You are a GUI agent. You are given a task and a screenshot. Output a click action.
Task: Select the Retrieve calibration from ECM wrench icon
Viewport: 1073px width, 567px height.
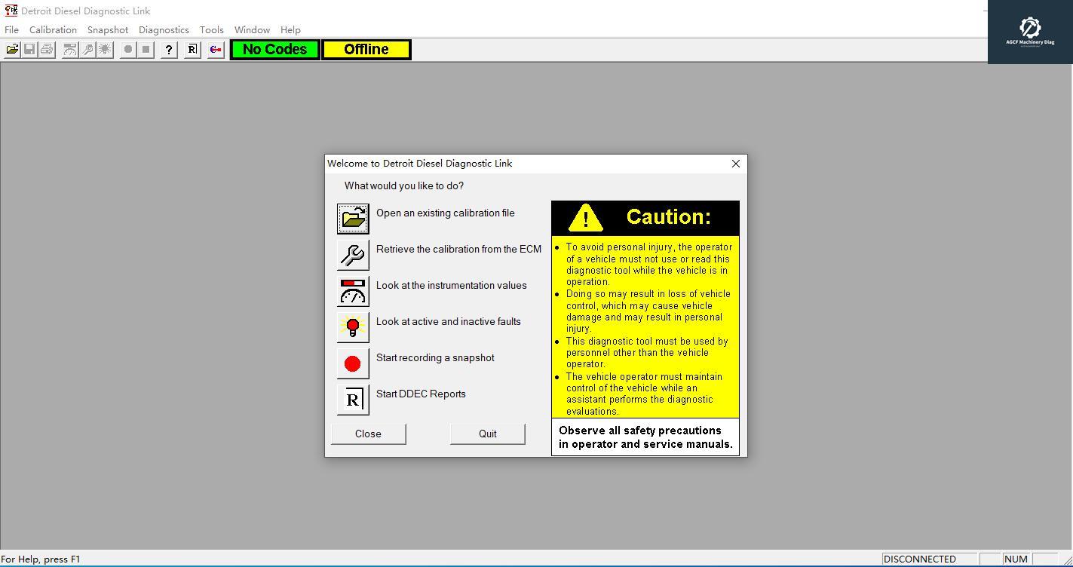pos(352,254)
